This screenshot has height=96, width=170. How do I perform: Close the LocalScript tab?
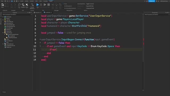pos(51,13)
